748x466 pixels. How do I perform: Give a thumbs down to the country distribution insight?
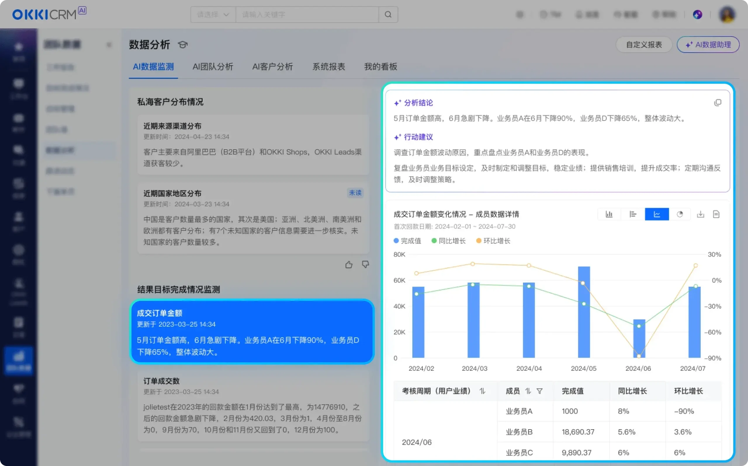(x=365, y=264)
